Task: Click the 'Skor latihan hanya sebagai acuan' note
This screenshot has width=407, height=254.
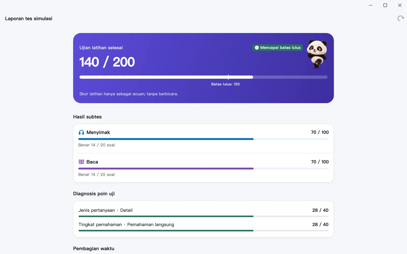Action: tap(129, 94)
